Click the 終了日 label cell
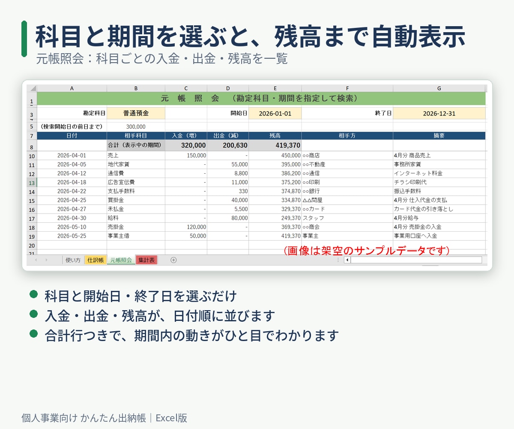This screenshot has height=429, width=514. coord(347,113)
